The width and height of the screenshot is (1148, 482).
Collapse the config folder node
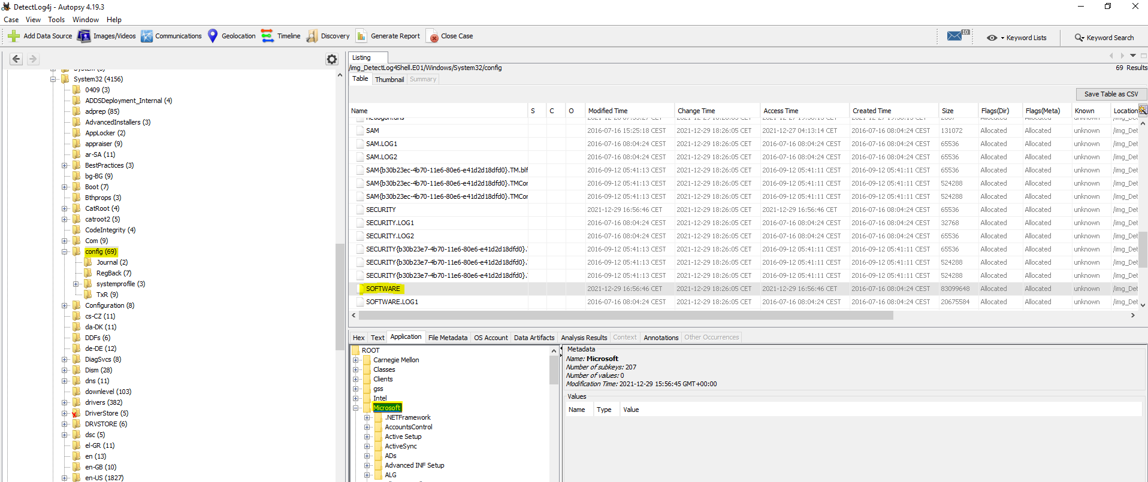65,251
